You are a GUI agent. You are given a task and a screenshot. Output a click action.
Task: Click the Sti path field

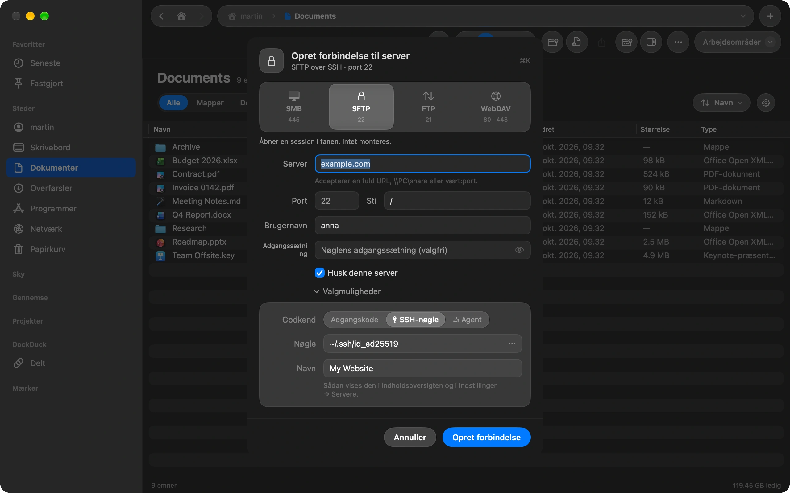[457, 201]
